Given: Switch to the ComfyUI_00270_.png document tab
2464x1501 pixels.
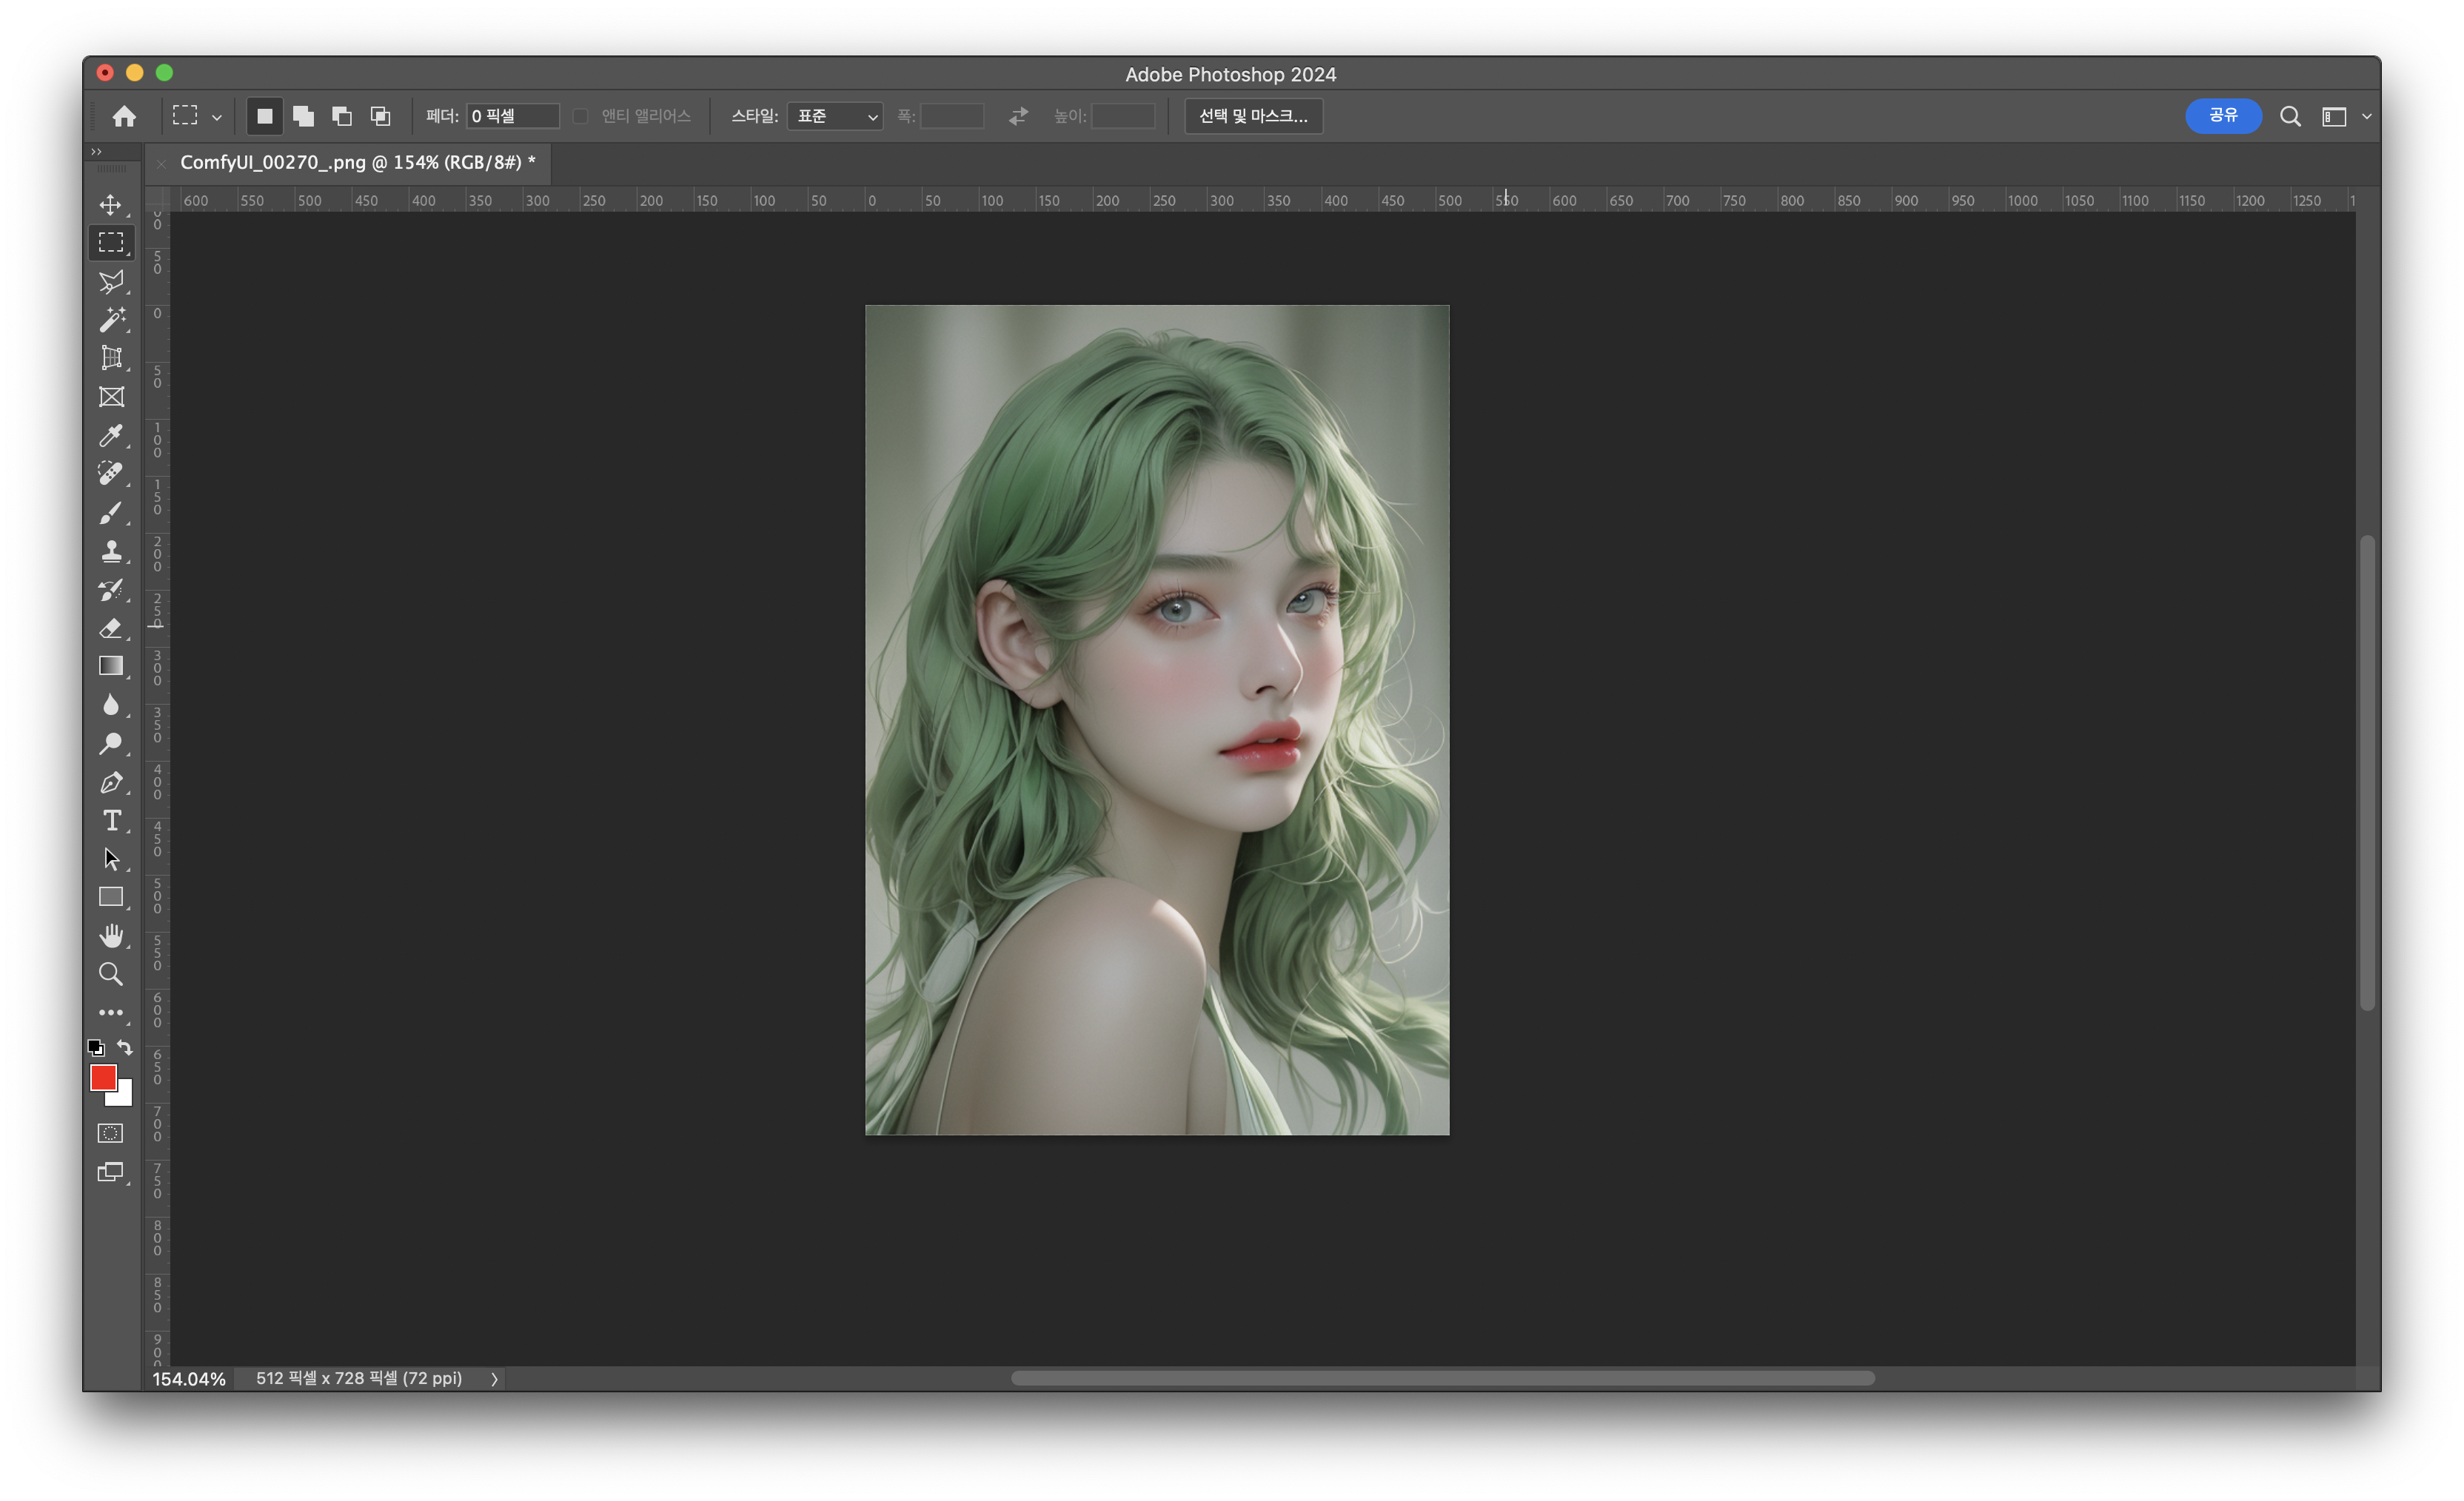Looking at the screenshot, I should [x=357, y=162].
